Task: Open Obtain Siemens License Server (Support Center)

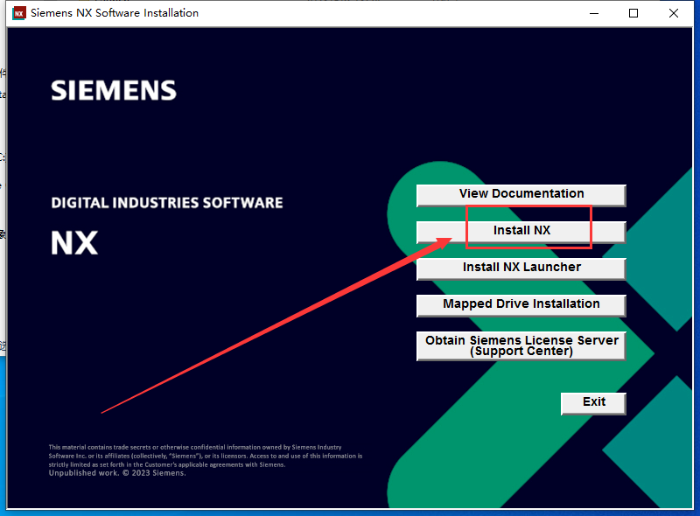Action: (521, 345)
